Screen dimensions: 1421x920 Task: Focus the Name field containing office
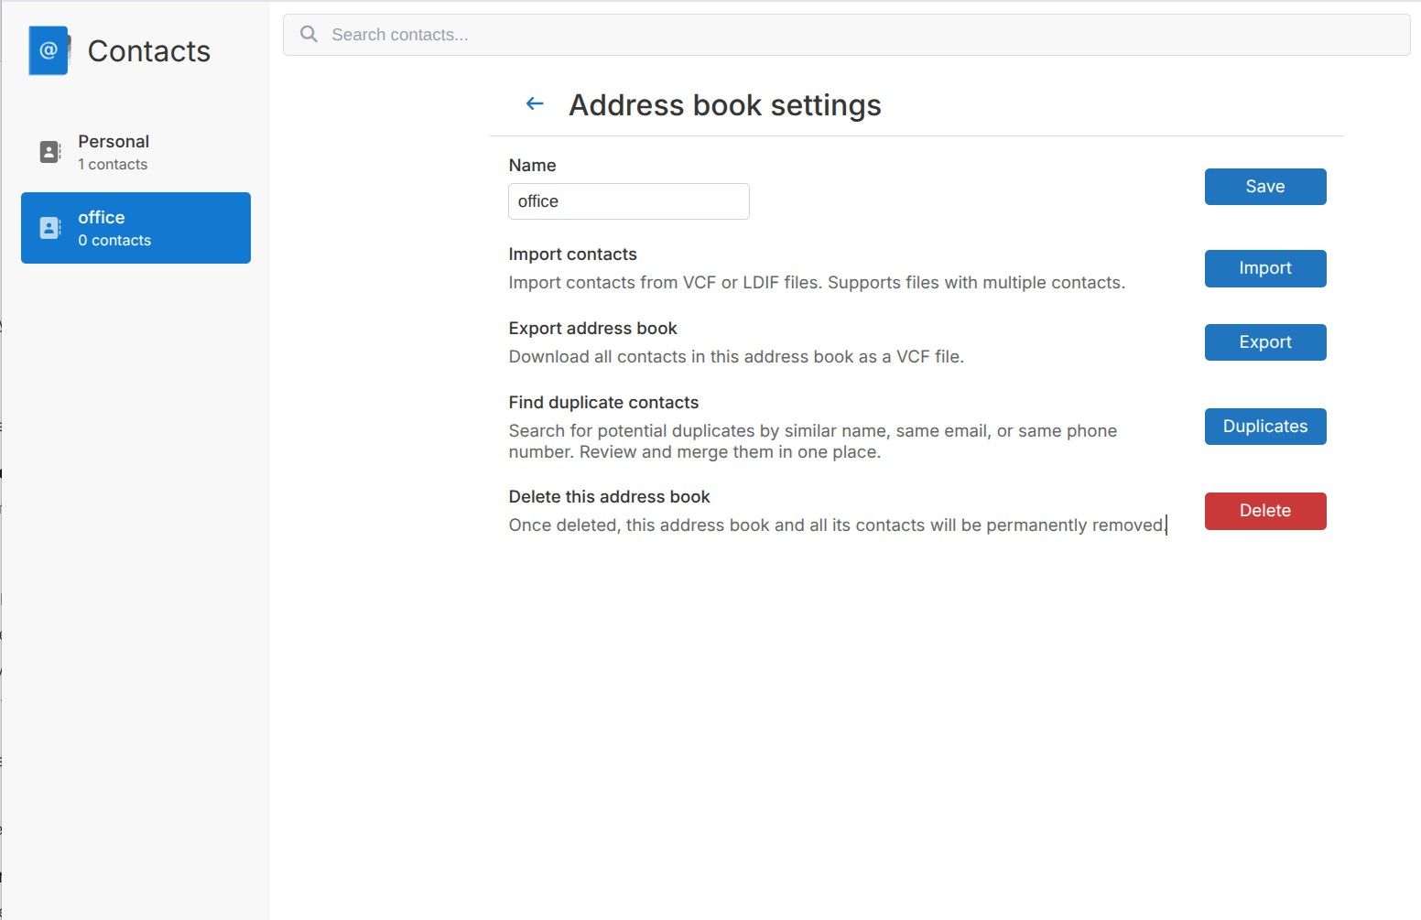tap(629, 201)
